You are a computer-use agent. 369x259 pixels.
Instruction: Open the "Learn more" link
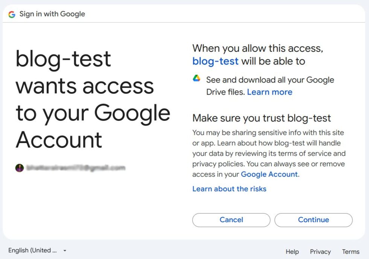270,92
